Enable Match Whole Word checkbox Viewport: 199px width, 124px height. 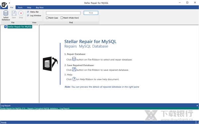pos(62,18)
